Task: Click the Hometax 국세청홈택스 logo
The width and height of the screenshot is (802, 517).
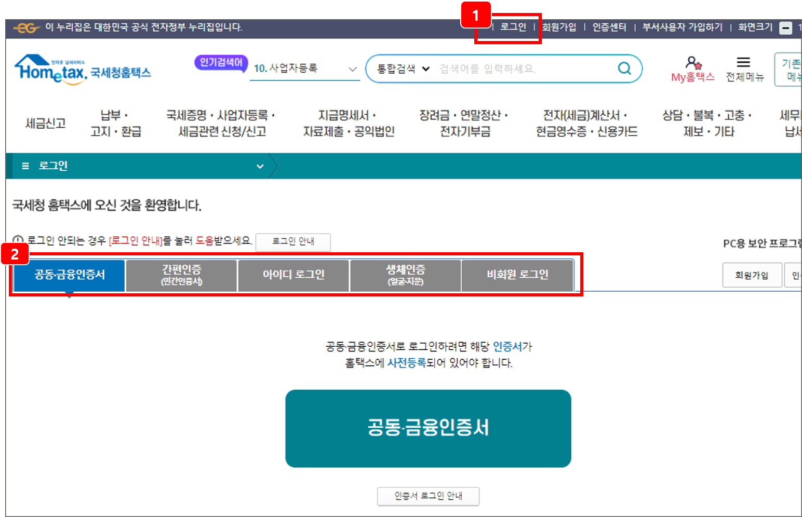Action: (x=83, y=69)
